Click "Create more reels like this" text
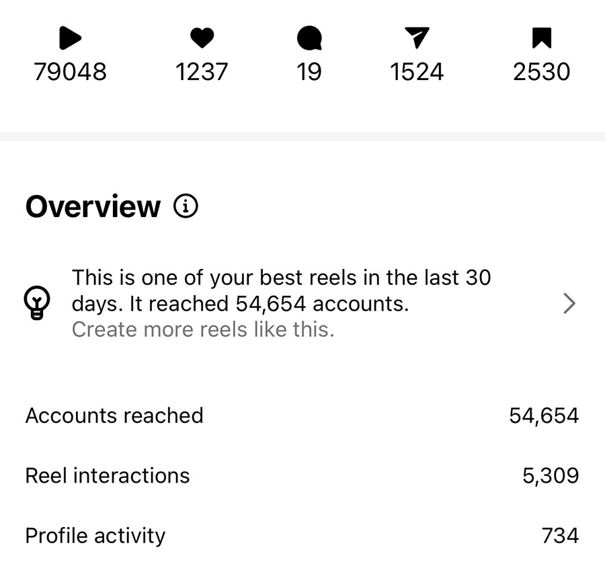The height and width of the screenshot is (564, 605). (202, 330)
